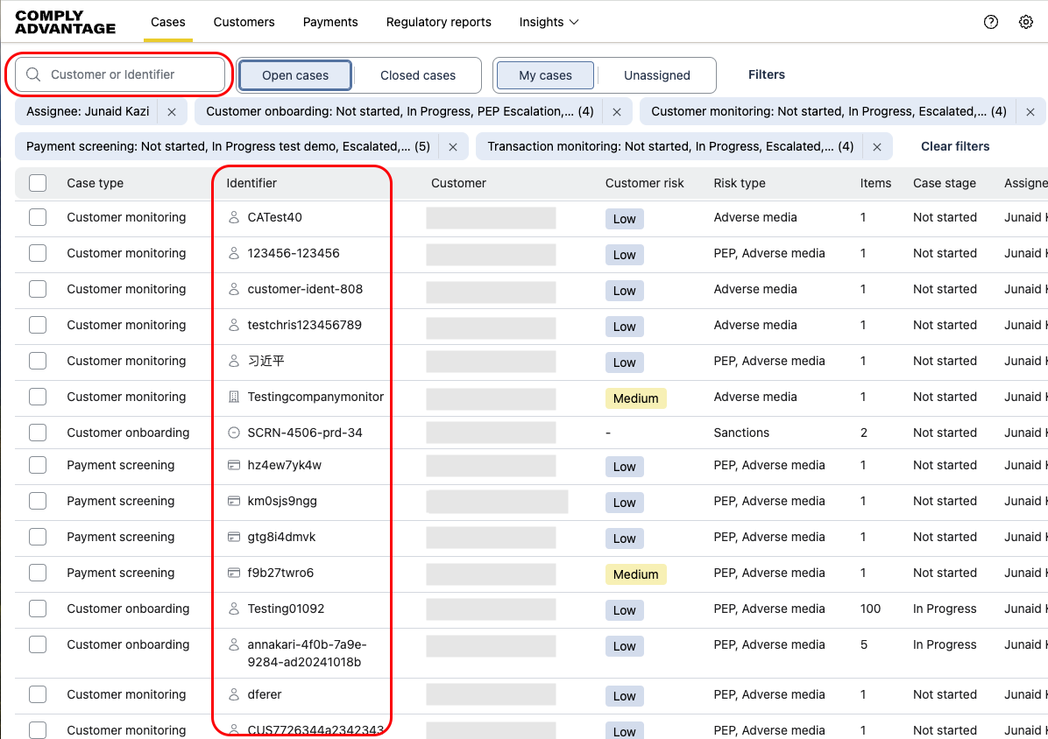This screenshot has height=739, width=1048.
Task: Click the person icon beside CATest40
Action: (233, 217)
